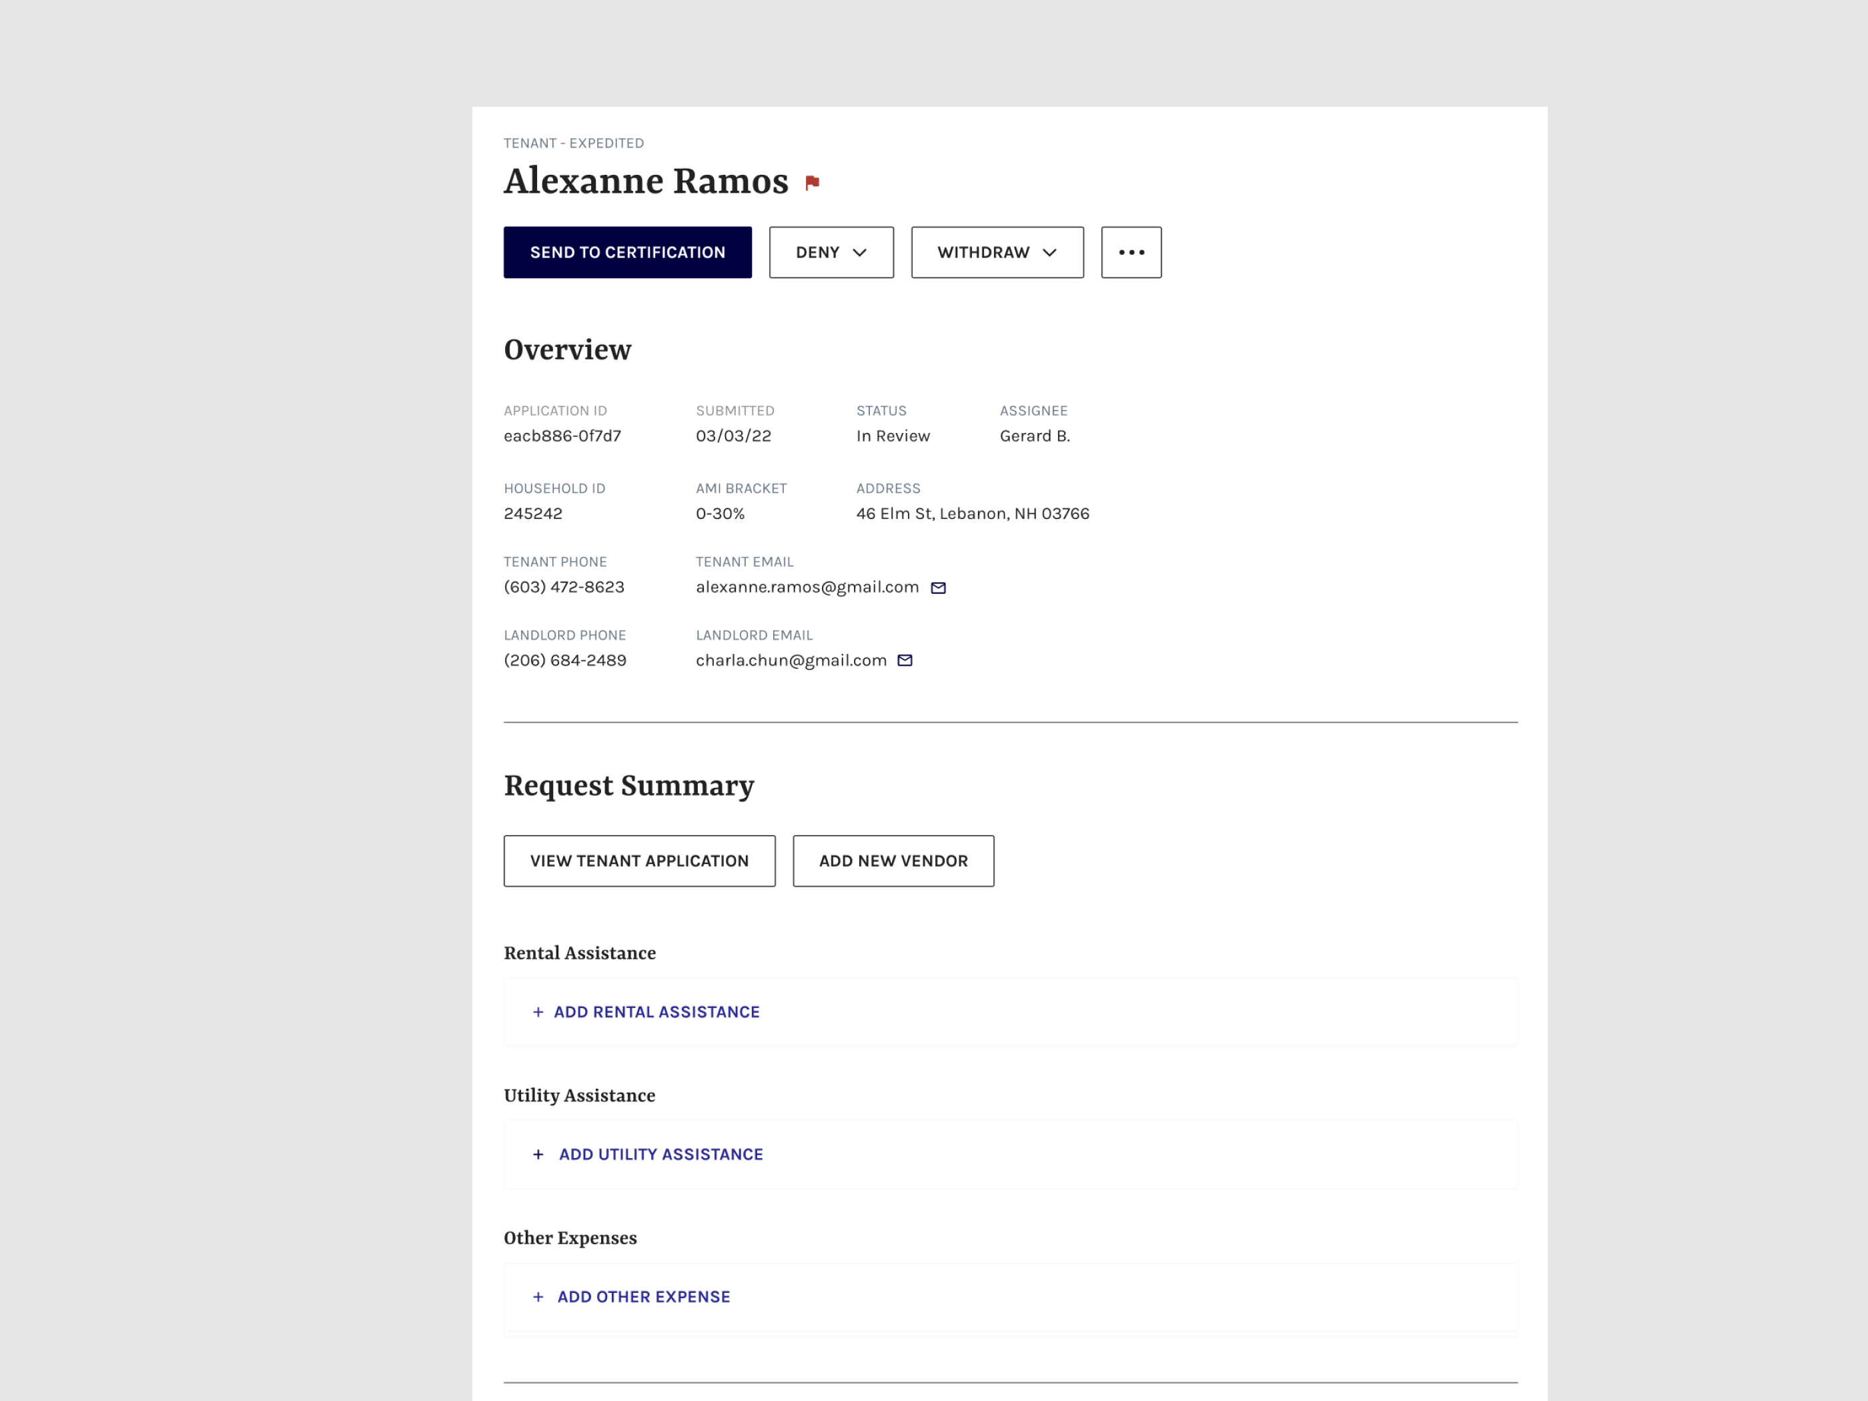Open the DENY dropdown chevron
This screenshot has height=1401, width=1868.
point(861,252)
